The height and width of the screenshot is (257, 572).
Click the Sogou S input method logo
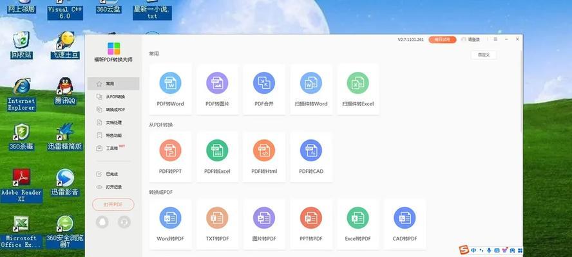pos(464,251)
